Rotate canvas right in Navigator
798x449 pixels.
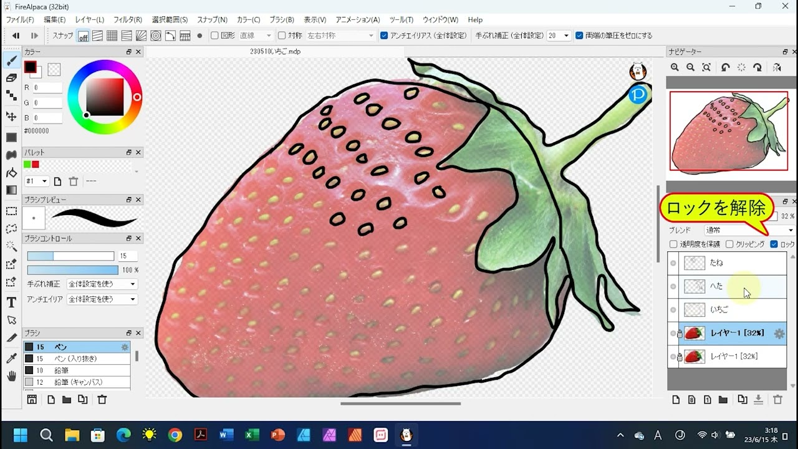click(757, 67)
